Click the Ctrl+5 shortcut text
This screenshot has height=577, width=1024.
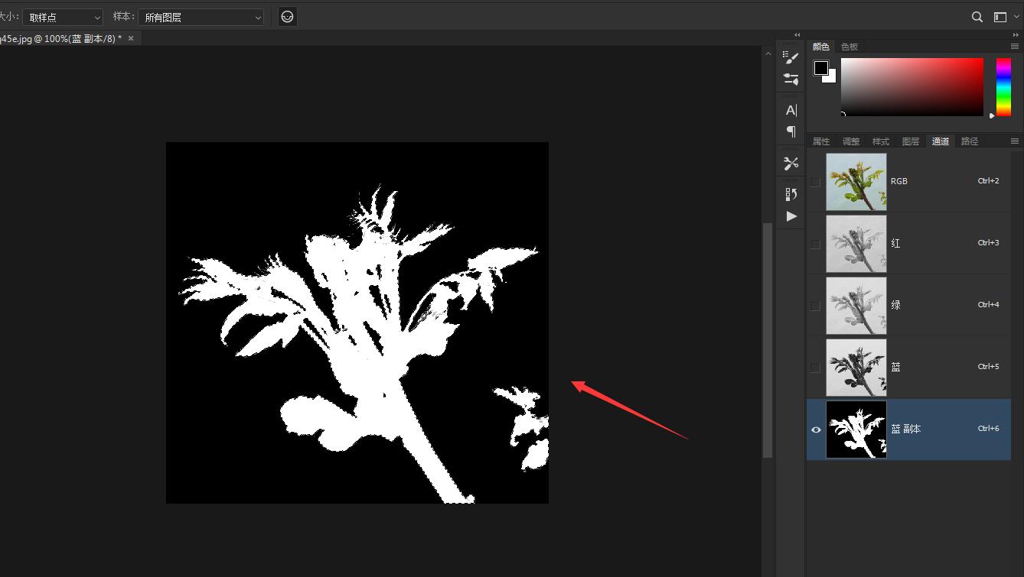[988, 367]
